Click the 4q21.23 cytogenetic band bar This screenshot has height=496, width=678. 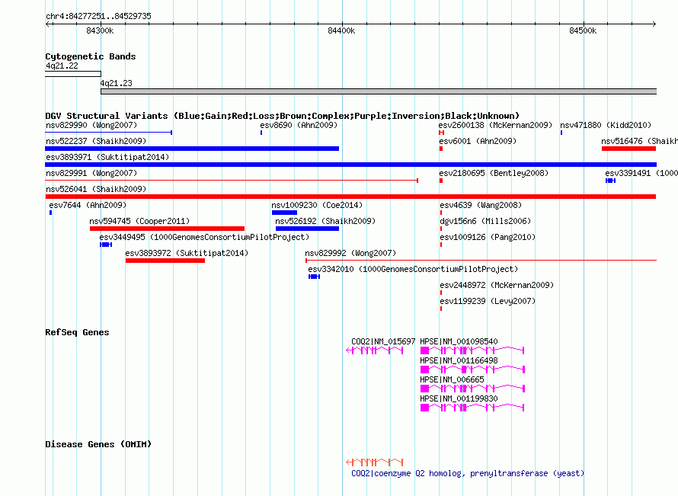379,91
